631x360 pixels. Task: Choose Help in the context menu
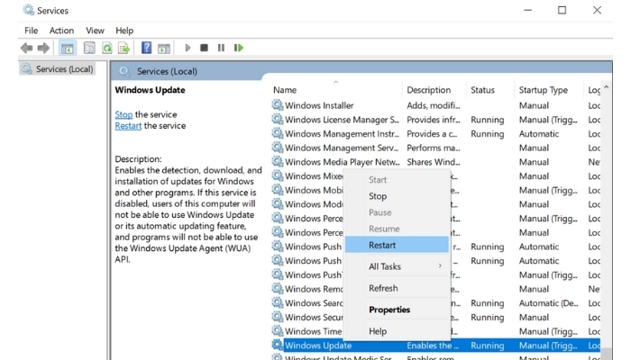click(x=397, y=331)
